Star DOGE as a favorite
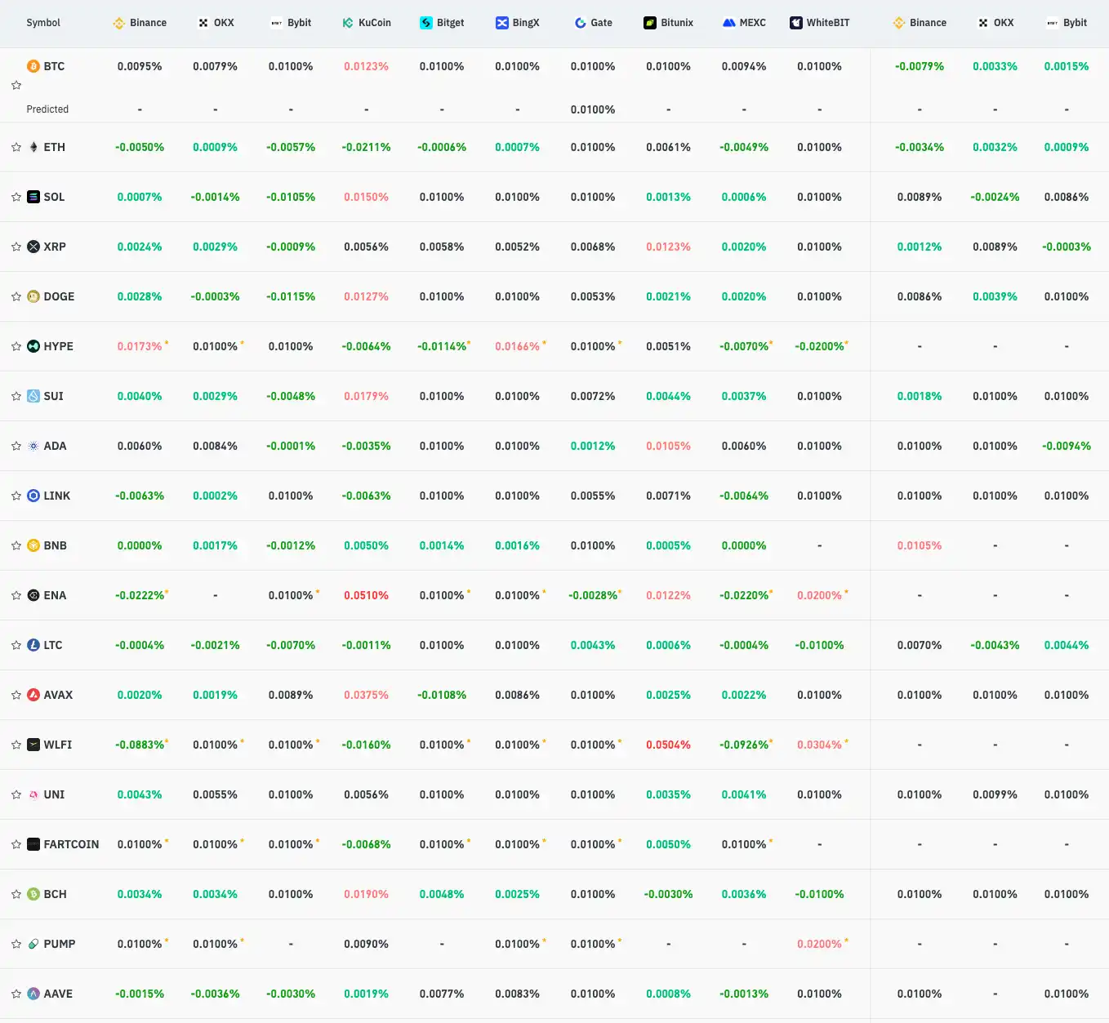 coord(16,296)
